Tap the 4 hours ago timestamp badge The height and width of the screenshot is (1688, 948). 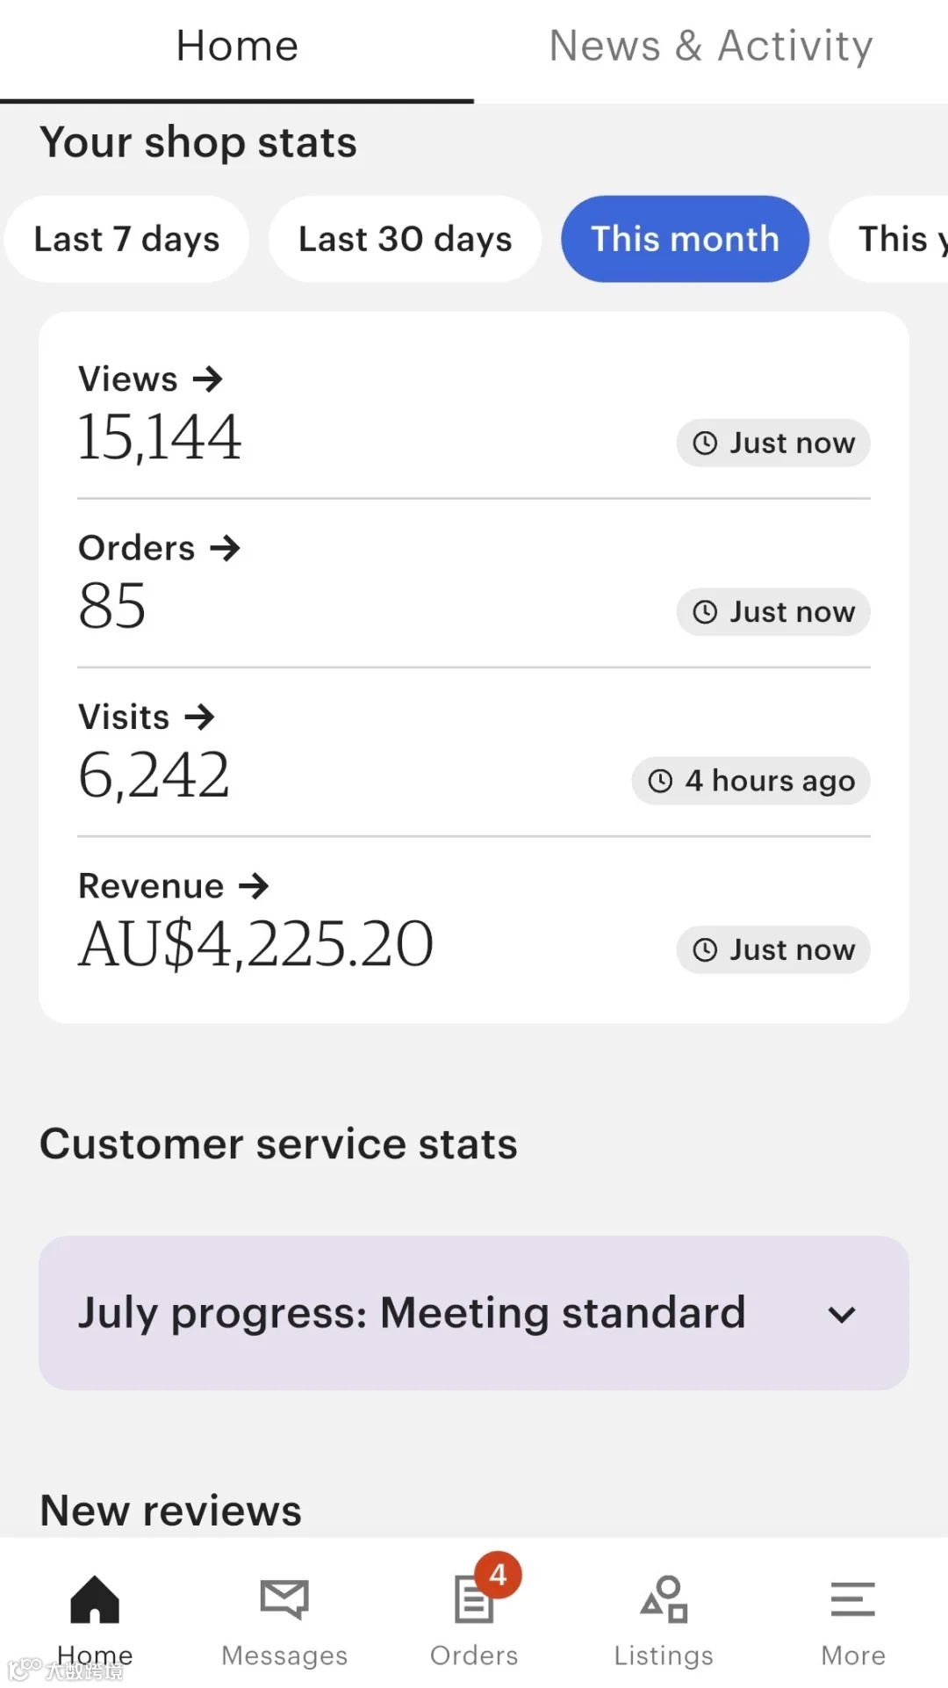(x=750, y=781)
